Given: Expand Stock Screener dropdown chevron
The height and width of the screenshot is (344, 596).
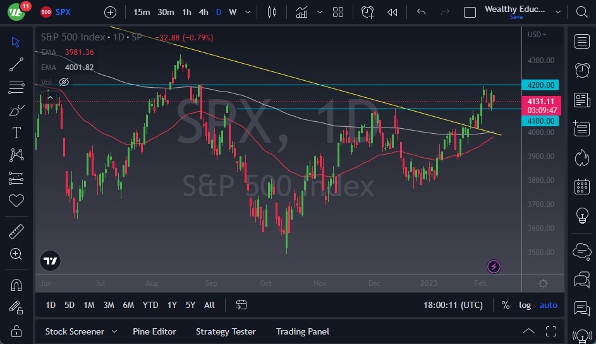Looking at the screenshot, I should pyautogui.click(x=114, y=331).
